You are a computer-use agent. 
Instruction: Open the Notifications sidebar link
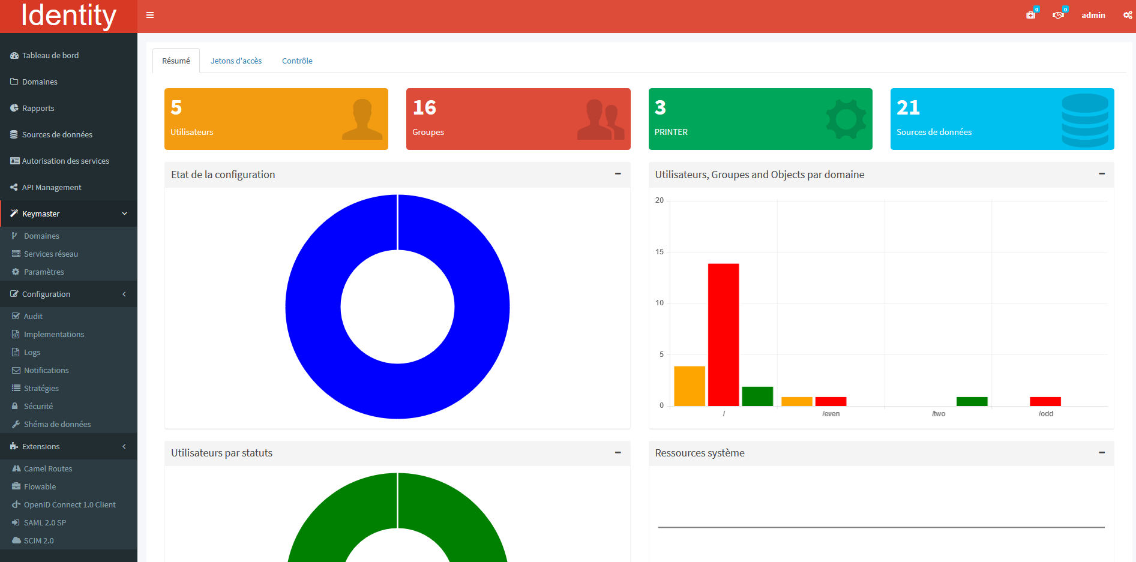point(46,370)
